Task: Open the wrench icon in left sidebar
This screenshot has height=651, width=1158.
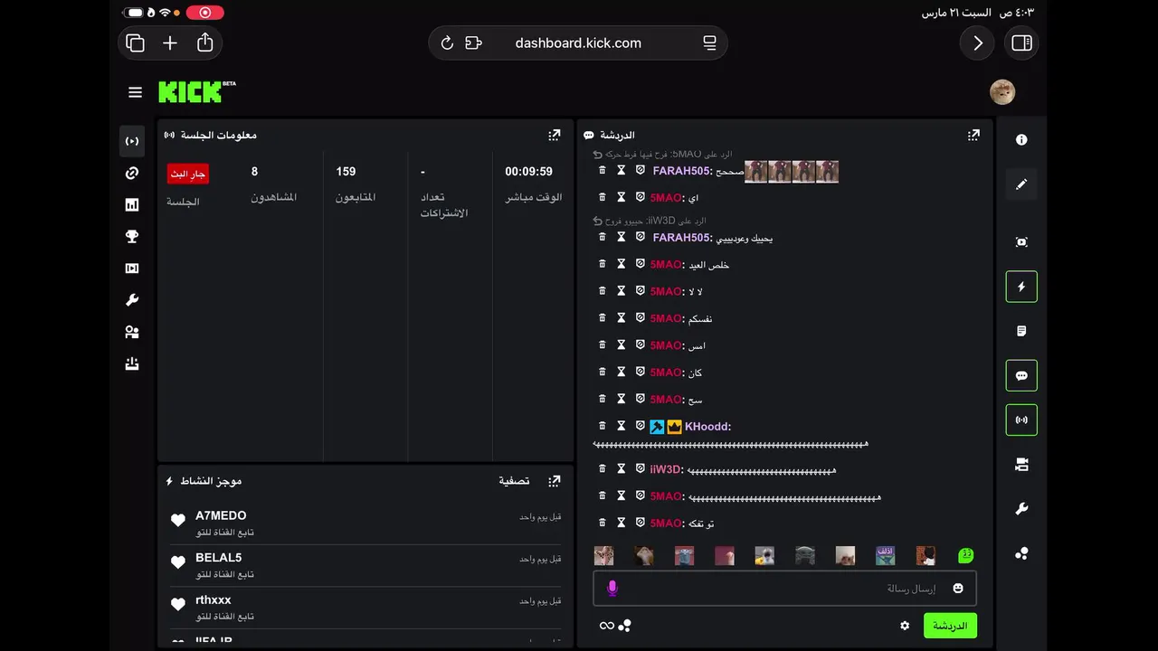Action: (132, 300)
